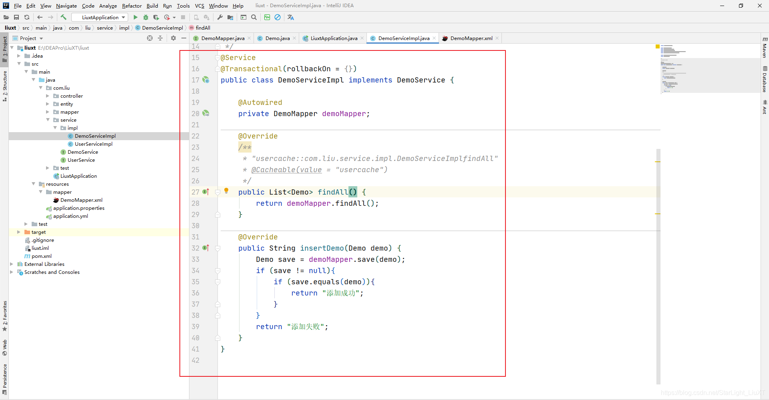Close the DemoServiceImpl.java tab
769x400 pixels.
tap(434, 38)
